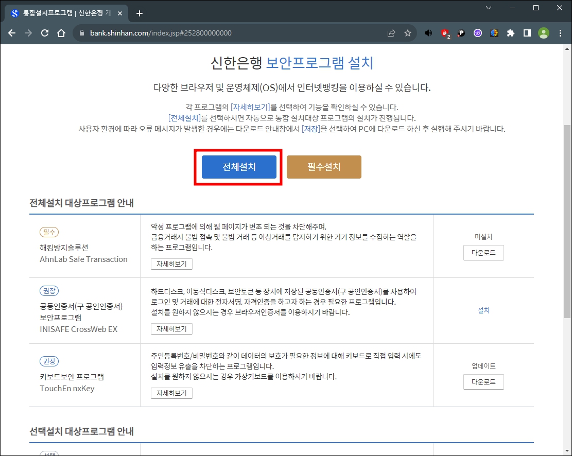572x456 pixels.
Task: Open the tab search chevron
Action: point(489,8)
